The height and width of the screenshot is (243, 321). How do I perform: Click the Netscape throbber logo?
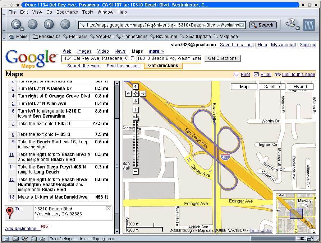tap(309, 25)
